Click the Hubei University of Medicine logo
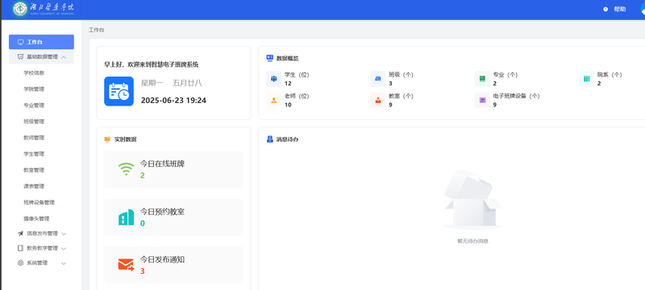This screenshot has width=645, height=290. tap(44, 9)
